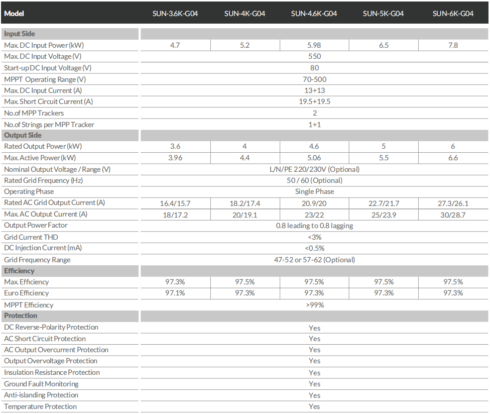Viewport: 490px width, 414px height.
Task: Select the SUN-4.6K-G04 column header
Action: pos(314,14)
